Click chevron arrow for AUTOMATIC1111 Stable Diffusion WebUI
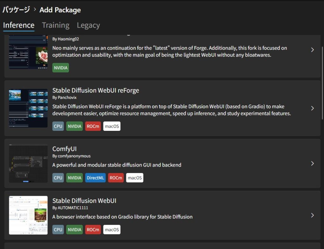This screenshot has height=249, width=324. (312, 215)
